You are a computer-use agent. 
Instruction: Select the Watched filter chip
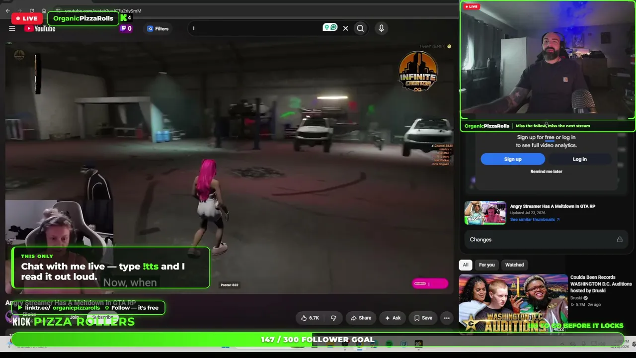[514, 265]
